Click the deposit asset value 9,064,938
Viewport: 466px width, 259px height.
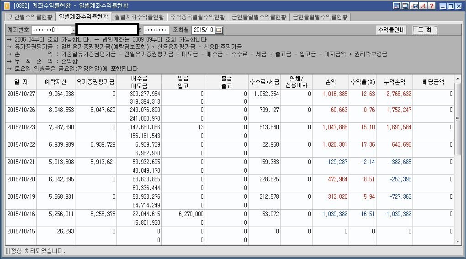tap(61, 94)
